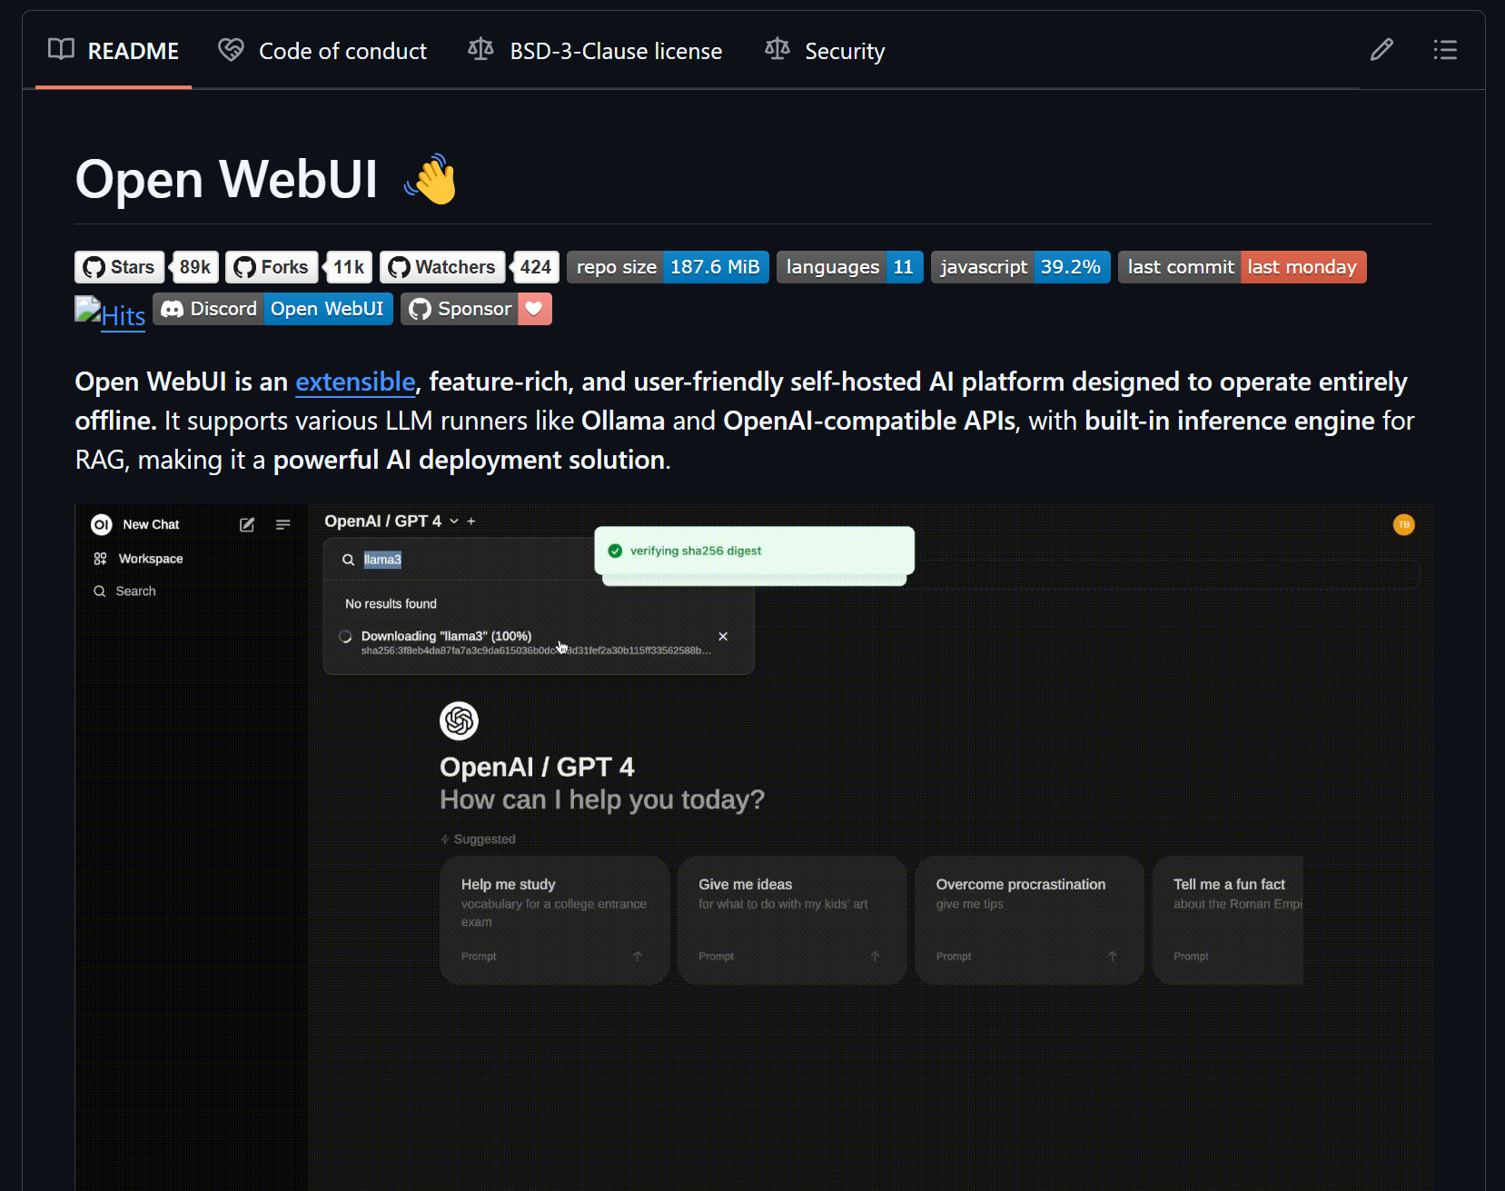Click the Stars badge
The width and height of the screenshot is (1505, 1191).
click(x=119, y=267)
